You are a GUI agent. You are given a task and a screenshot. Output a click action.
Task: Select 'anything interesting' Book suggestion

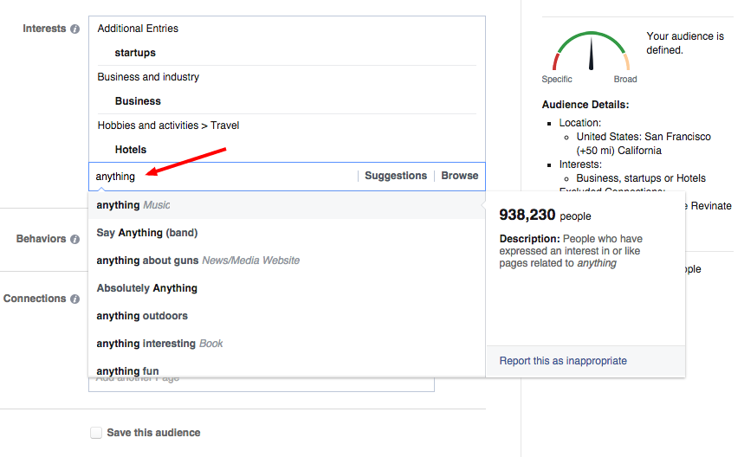159,344
